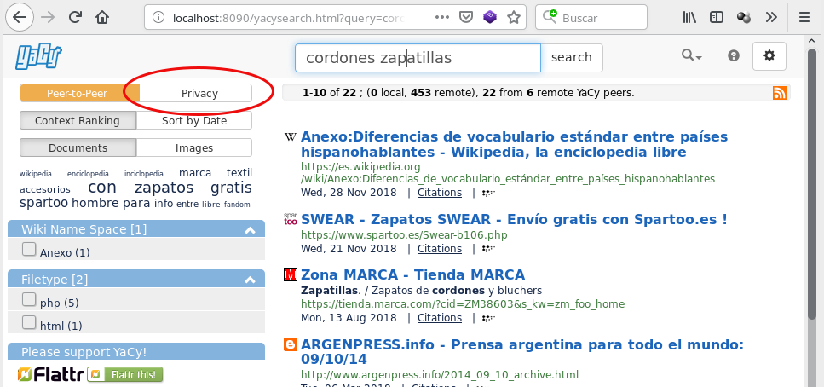Image resolution: width=824 pixels, height=387 pixels.
Task: Open the browser Library icon
Action: click(689, 17)
